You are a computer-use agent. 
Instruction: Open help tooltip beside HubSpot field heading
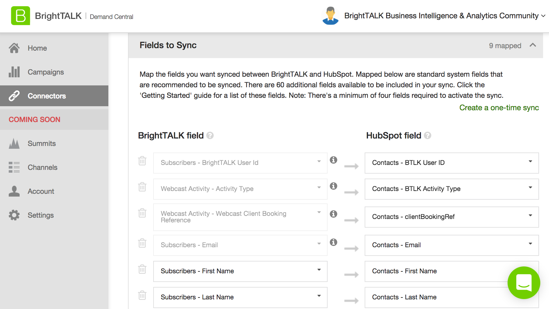pyautogui.click(x=428, y=136)
